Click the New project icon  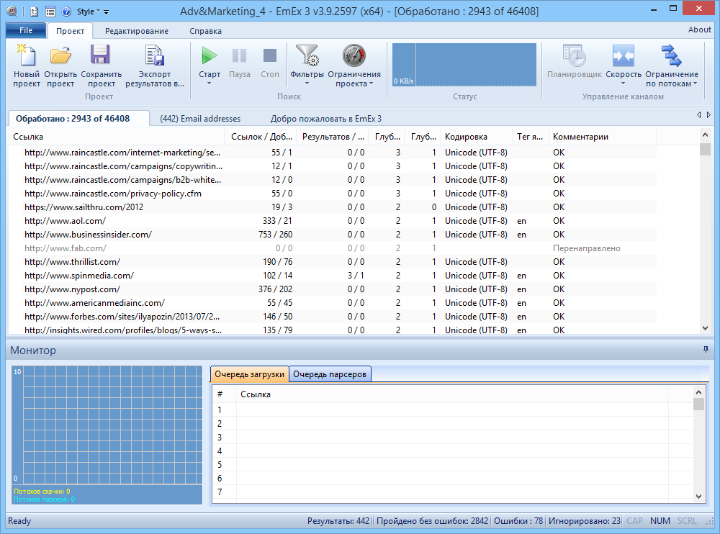coord(26,55)
